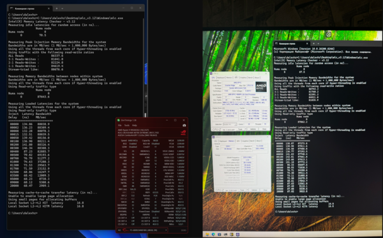Image resolution: width=383 pixels, height=238 pixels.
Task: Expand the DIMM slot dropdown in ZenTimings
Action: click(x=166, y=230)
